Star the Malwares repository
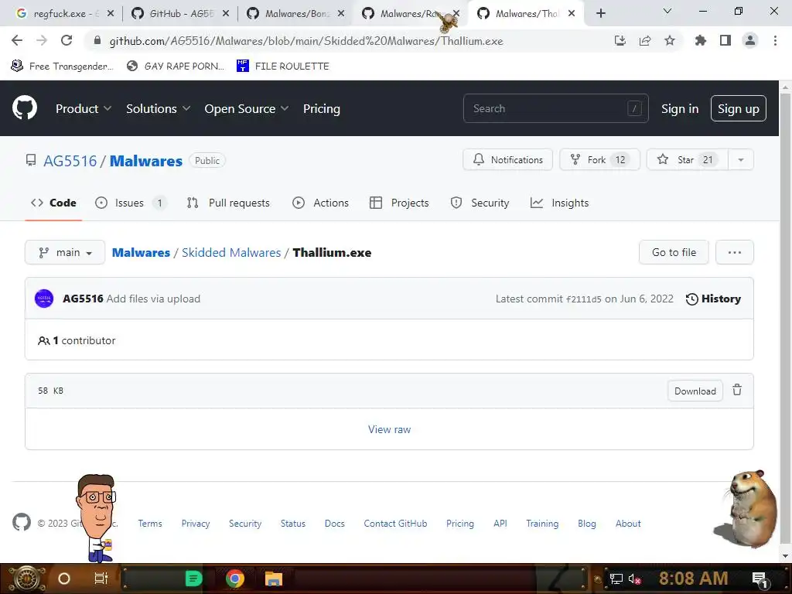This screenshot has height=594, width=792. (688, 159)
